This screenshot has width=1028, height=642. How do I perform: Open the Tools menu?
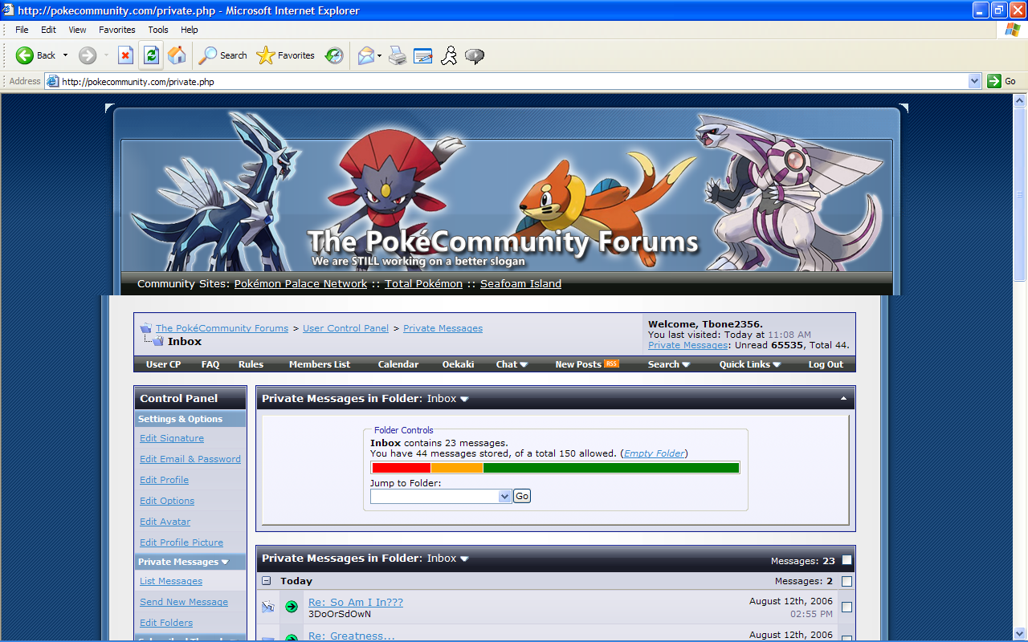point(158,30)
